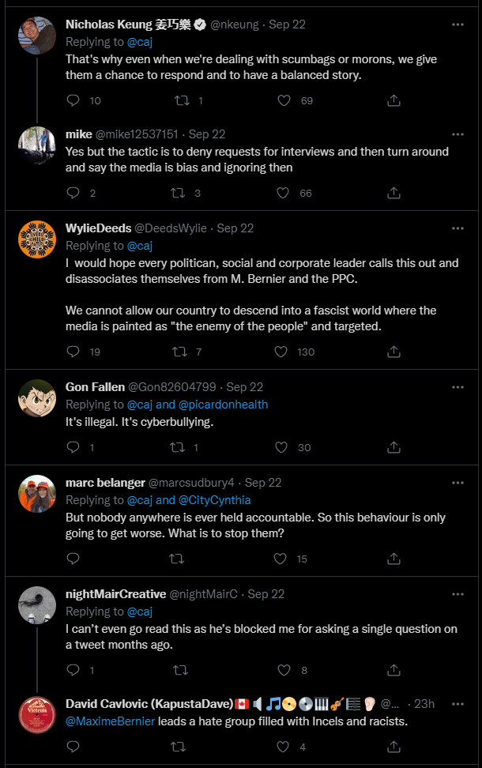Retweet WylieDeeds' tweet
This screenshot has width=482, height=768.
[180, 352]
